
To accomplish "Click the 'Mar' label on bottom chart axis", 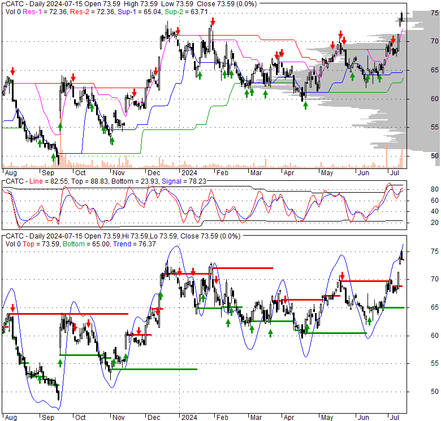I will tap(256, 418).
